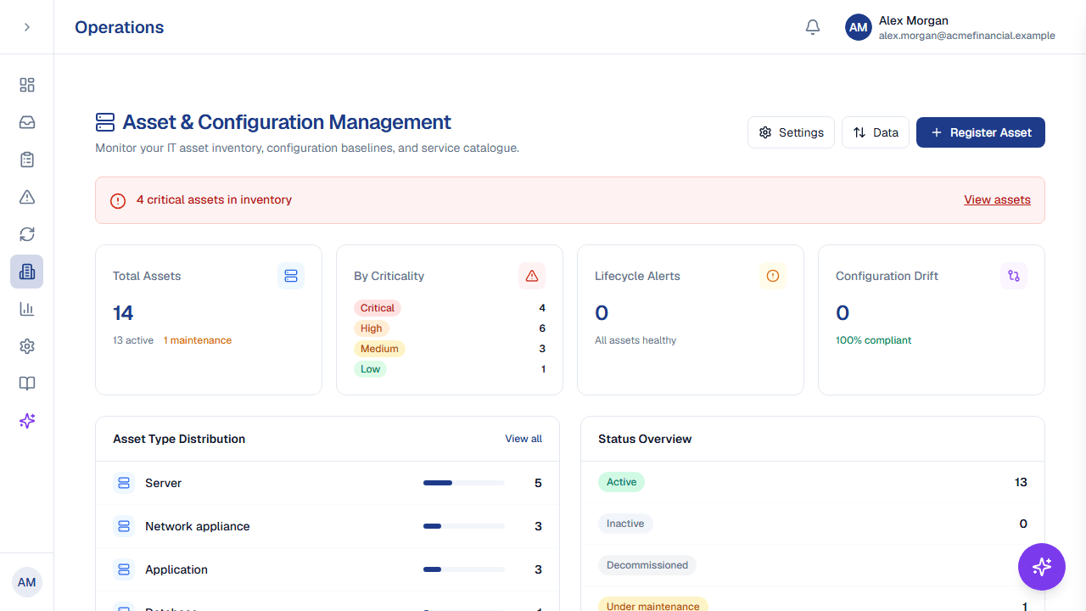The height and width of the screenshot is (611, 1086).
Task: Open the open-book knowledge sidebar icon
Action: pos(27,384)
